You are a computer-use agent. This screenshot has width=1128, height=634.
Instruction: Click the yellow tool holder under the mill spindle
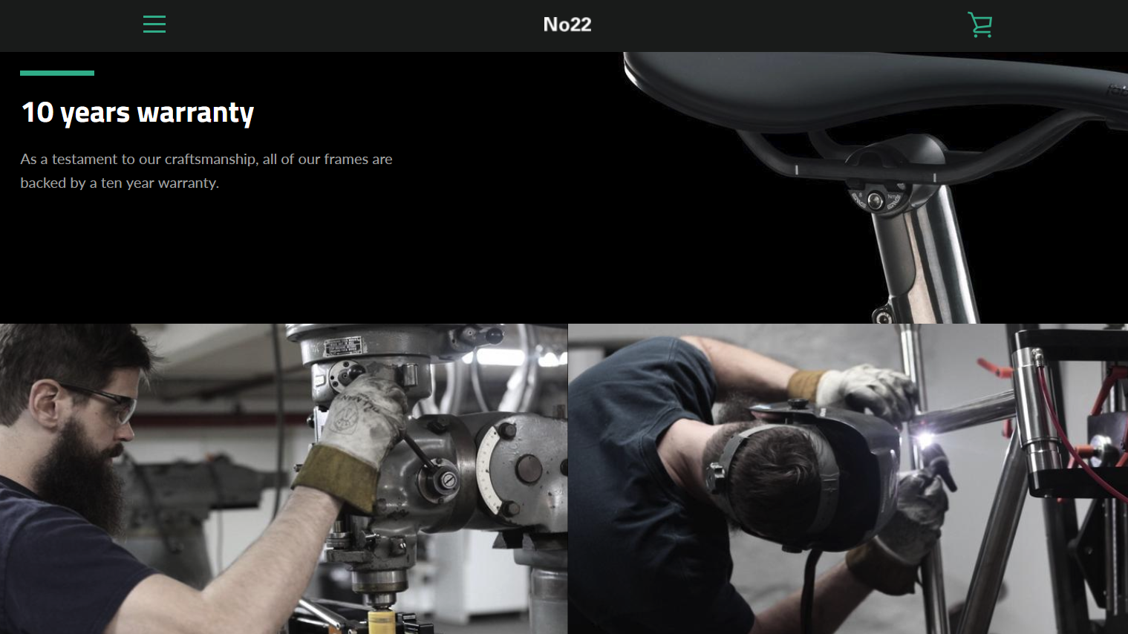coord(382,621)
